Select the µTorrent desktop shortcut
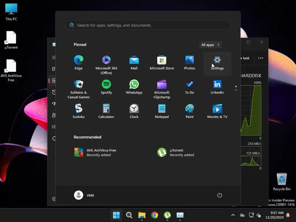Image resolution: width=296 pixels, height=222 pixels. click(x=11, y=40)
